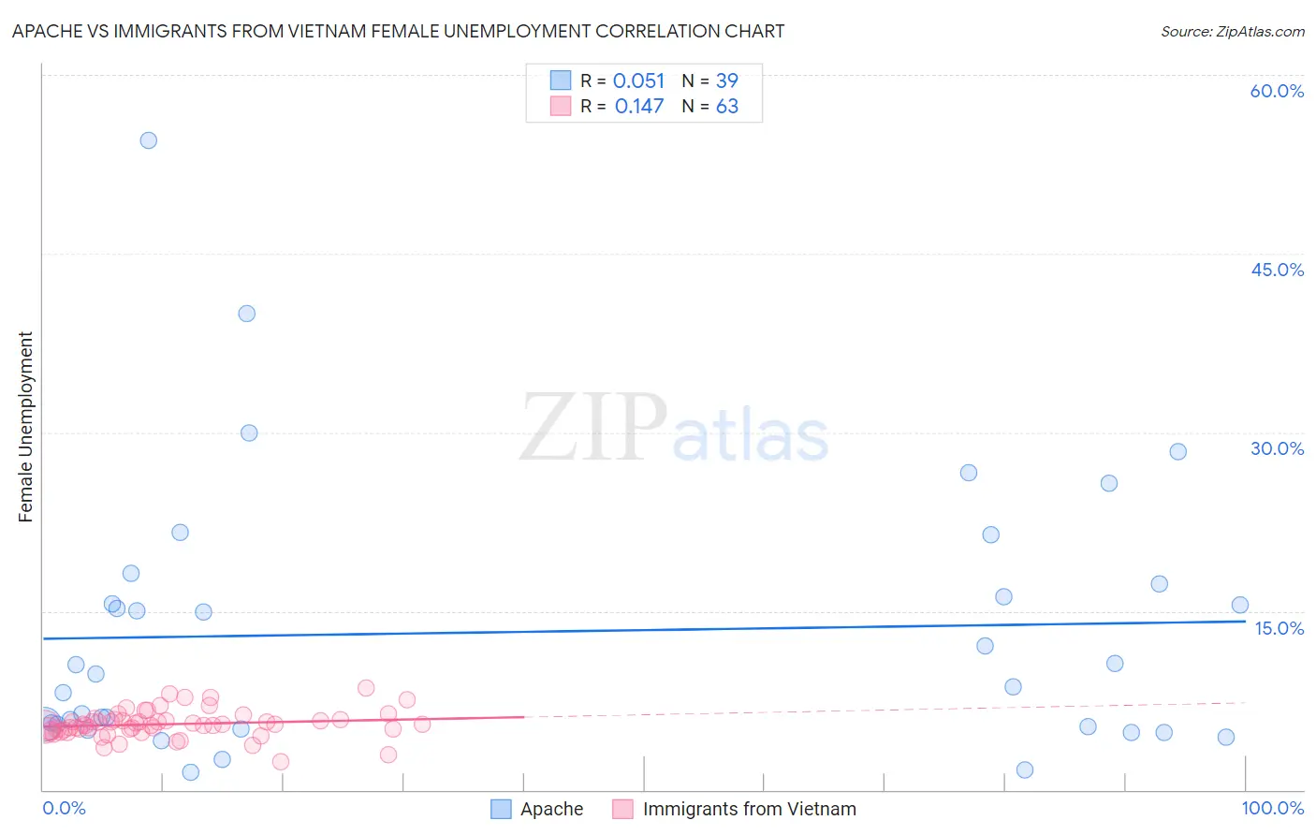Click the N = 63 value

pos(710,106)
